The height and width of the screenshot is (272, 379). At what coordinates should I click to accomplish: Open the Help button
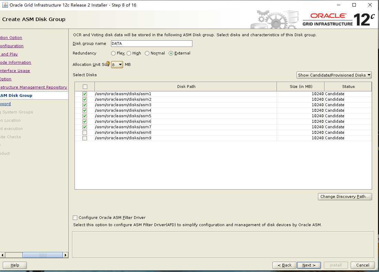pyautogui.click(x=15, y=265)
